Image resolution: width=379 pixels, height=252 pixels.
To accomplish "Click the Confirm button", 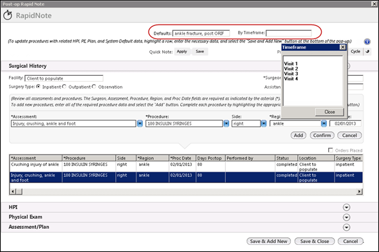I will point(322,136).
